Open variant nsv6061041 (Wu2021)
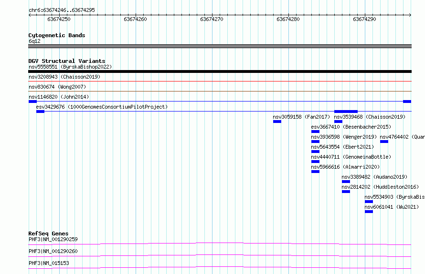Screen dimensions: 425x274 pos(392,207)
